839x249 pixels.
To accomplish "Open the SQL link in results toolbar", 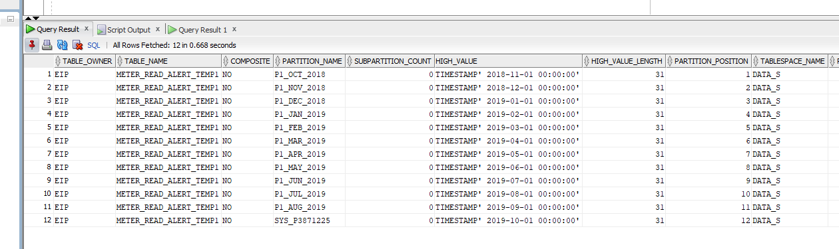I will pyautogui.click(x=94, y=45).
